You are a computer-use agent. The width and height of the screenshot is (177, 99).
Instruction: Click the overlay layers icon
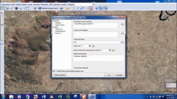61,9
